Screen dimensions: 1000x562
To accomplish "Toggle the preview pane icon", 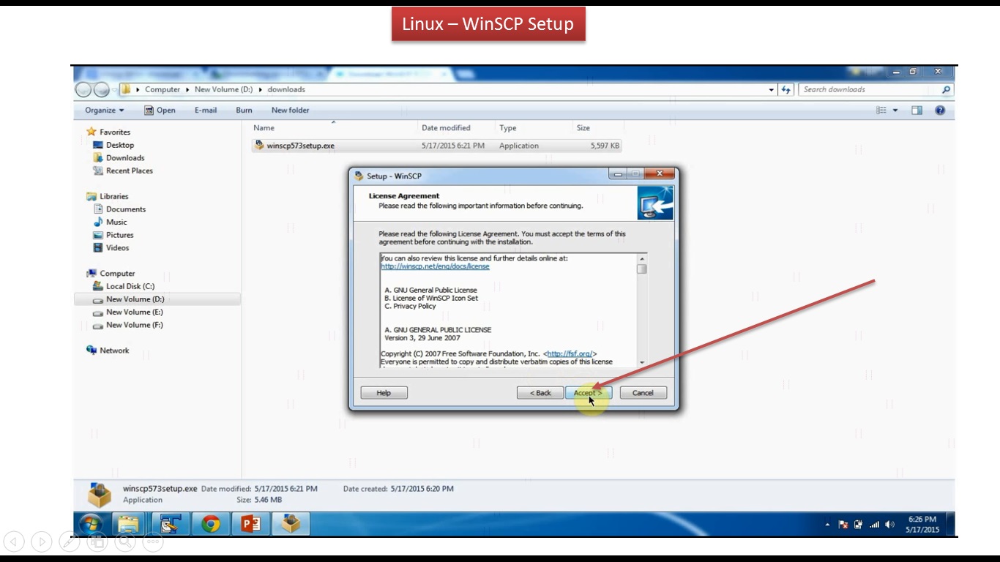I will pyautogui.click(x=917, y=110).
